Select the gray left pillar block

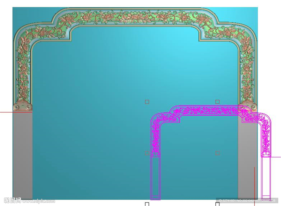23,155
